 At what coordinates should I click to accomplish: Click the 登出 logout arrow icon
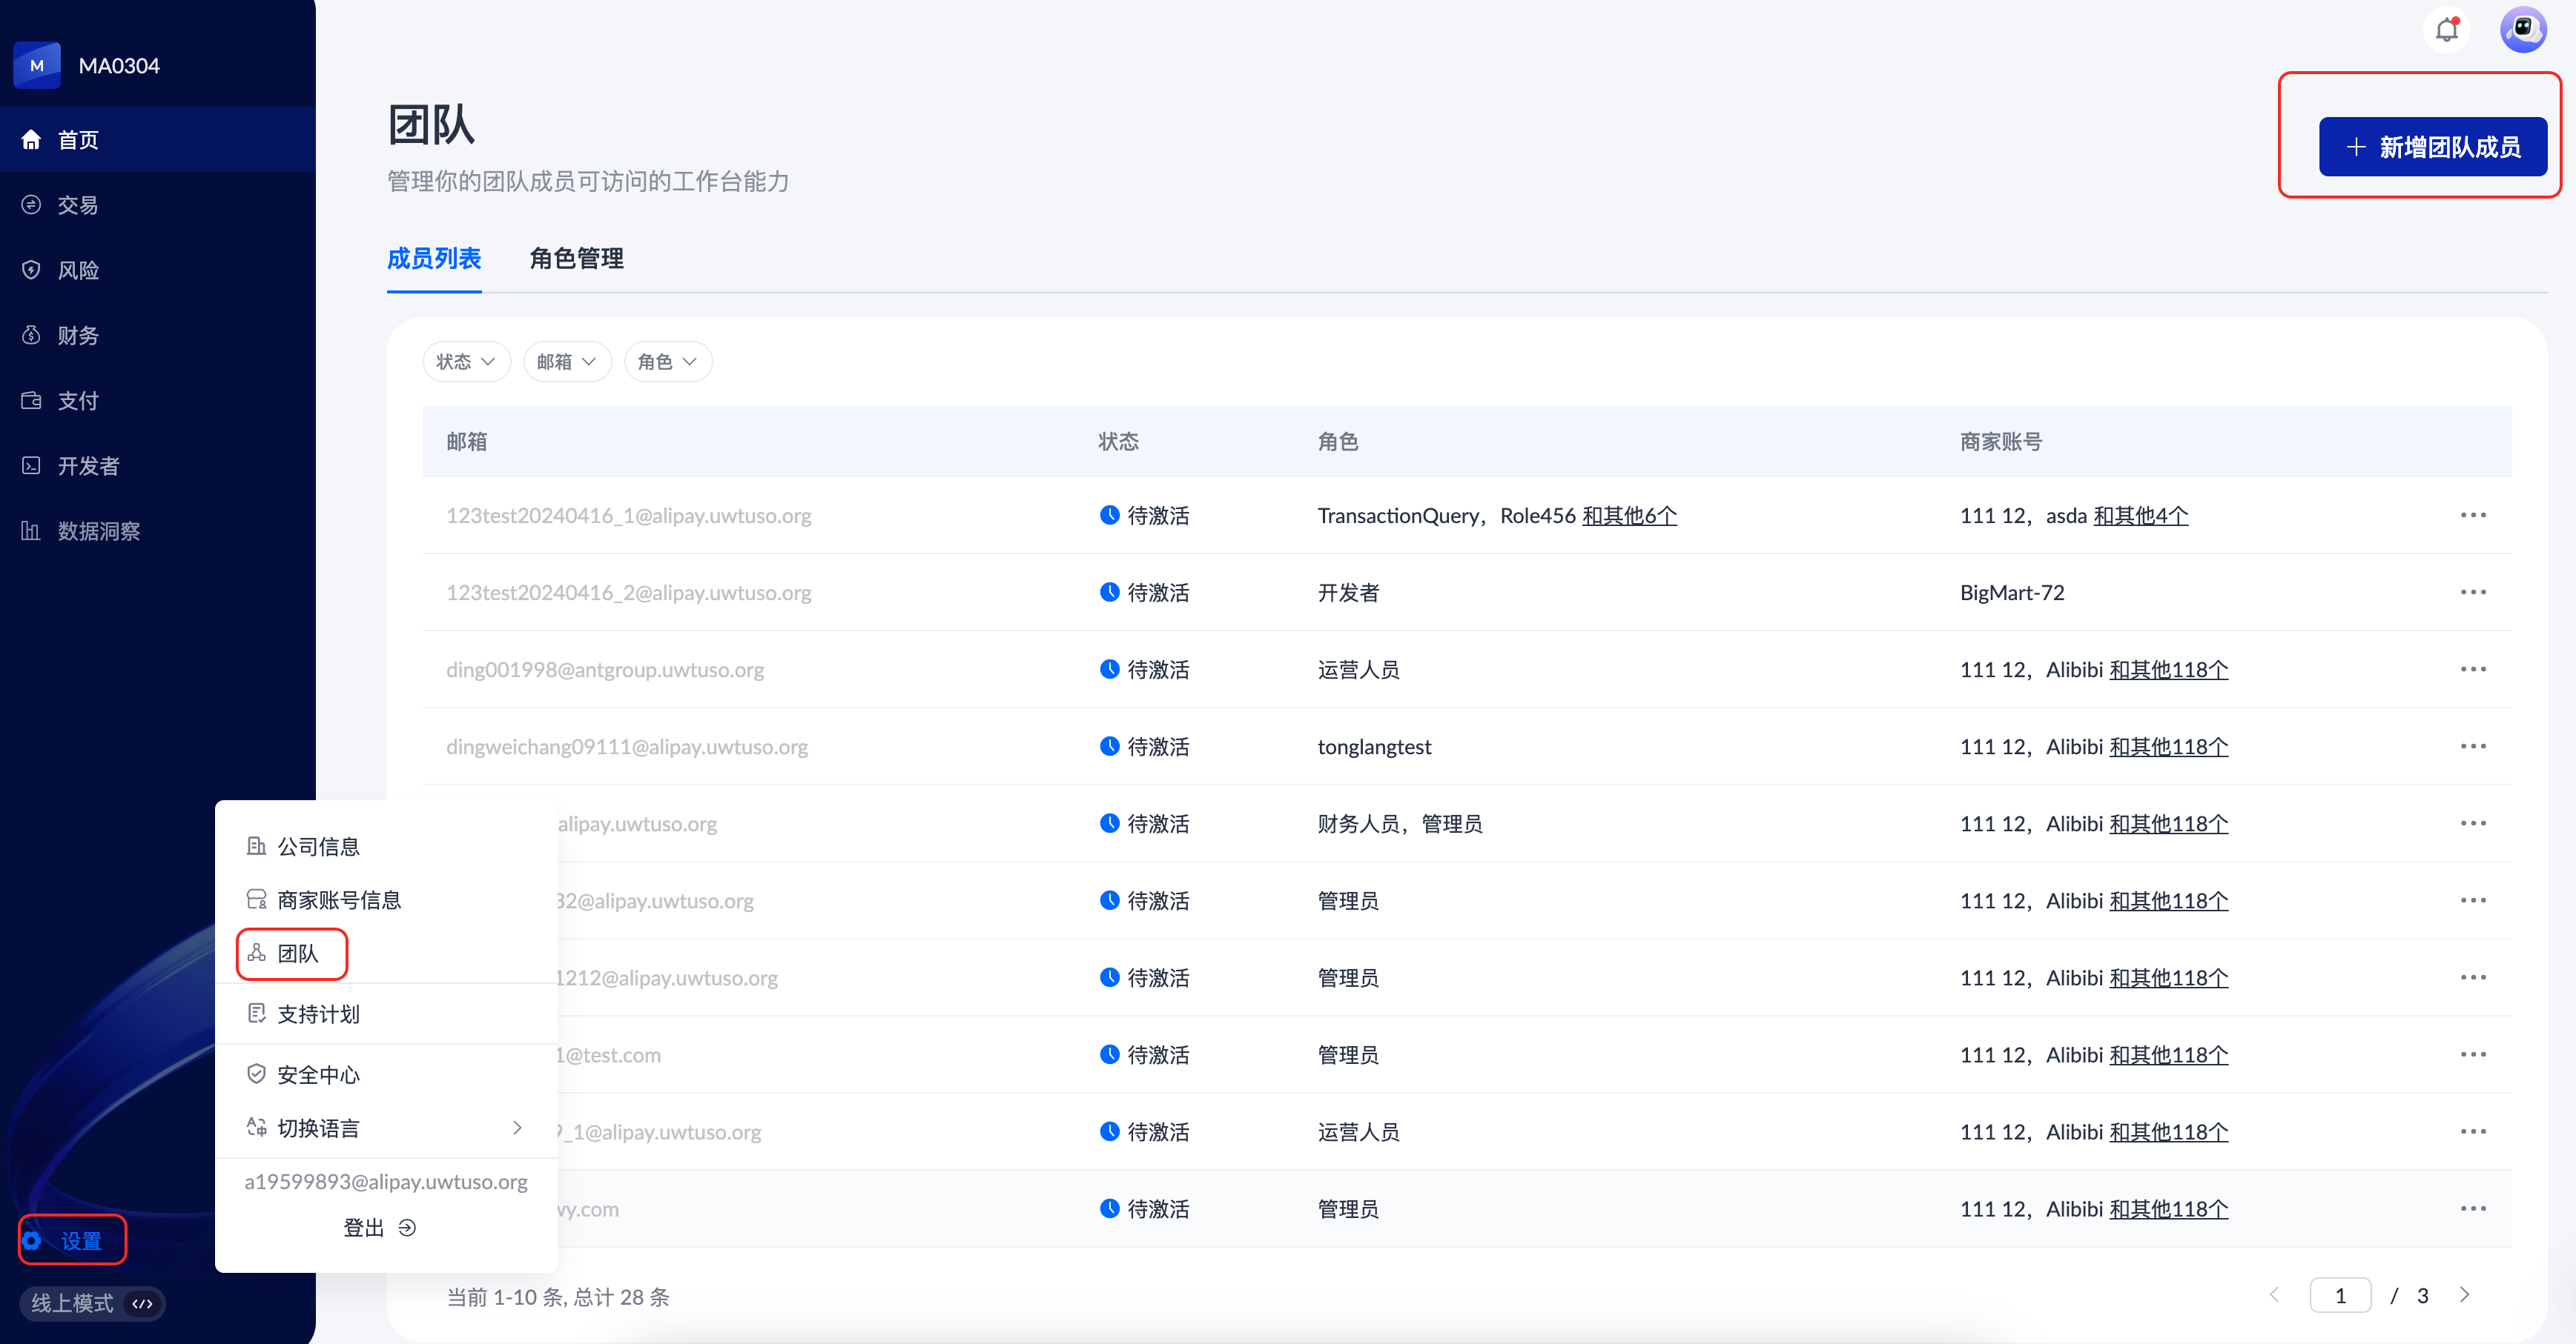(x=407, y=1228)
